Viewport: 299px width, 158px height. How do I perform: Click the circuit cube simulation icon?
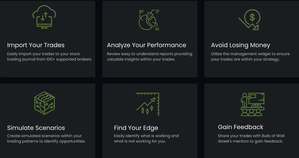[45, 103]
